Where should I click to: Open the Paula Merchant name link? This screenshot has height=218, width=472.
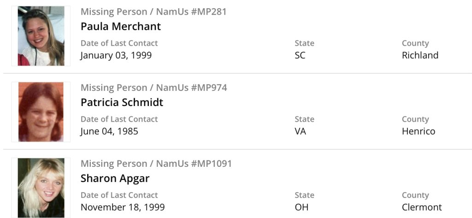point(121,26)
